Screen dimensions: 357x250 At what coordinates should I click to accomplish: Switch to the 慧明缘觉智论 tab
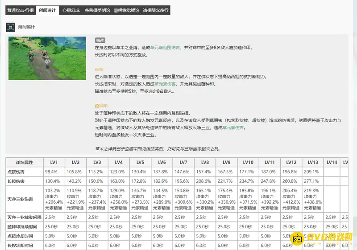pyautogui.click(x=126, y=10)
